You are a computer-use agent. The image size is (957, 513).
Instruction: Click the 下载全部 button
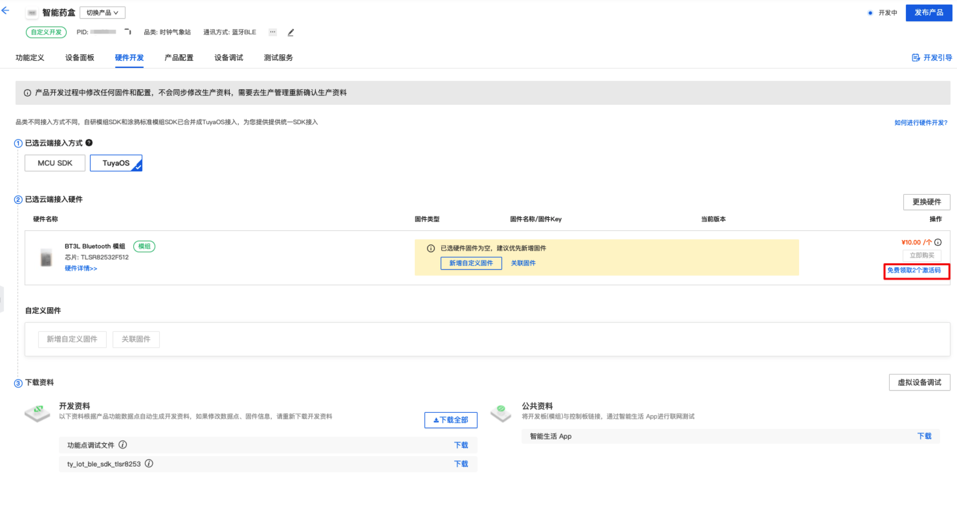(451, 420)
